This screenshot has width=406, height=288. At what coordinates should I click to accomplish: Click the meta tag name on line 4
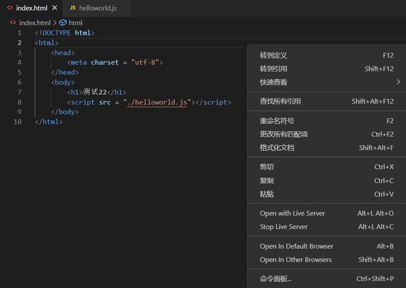pos(79,62)
